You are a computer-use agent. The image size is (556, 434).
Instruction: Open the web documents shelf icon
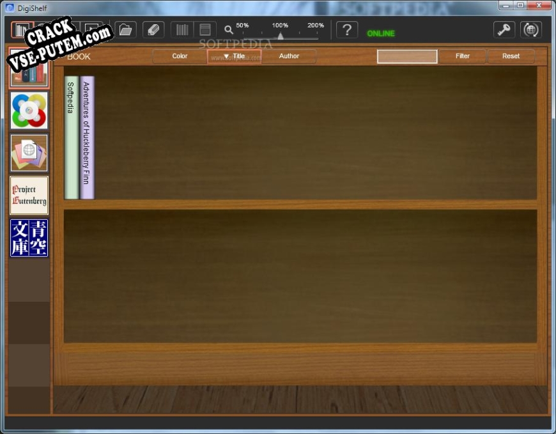(29, 153)
